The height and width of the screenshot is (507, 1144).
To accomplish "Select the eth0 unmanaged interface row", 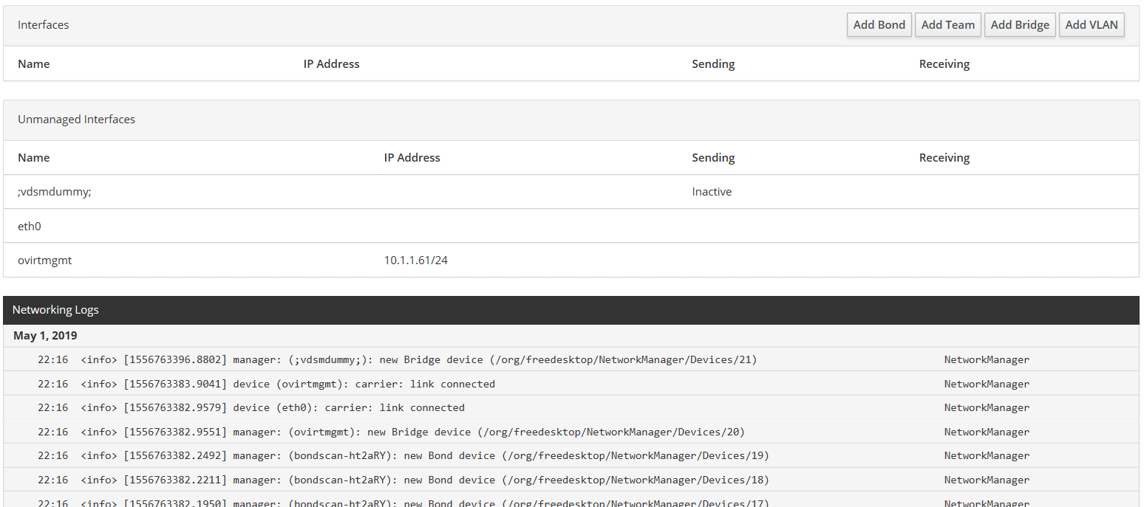I will pos(30,227).
